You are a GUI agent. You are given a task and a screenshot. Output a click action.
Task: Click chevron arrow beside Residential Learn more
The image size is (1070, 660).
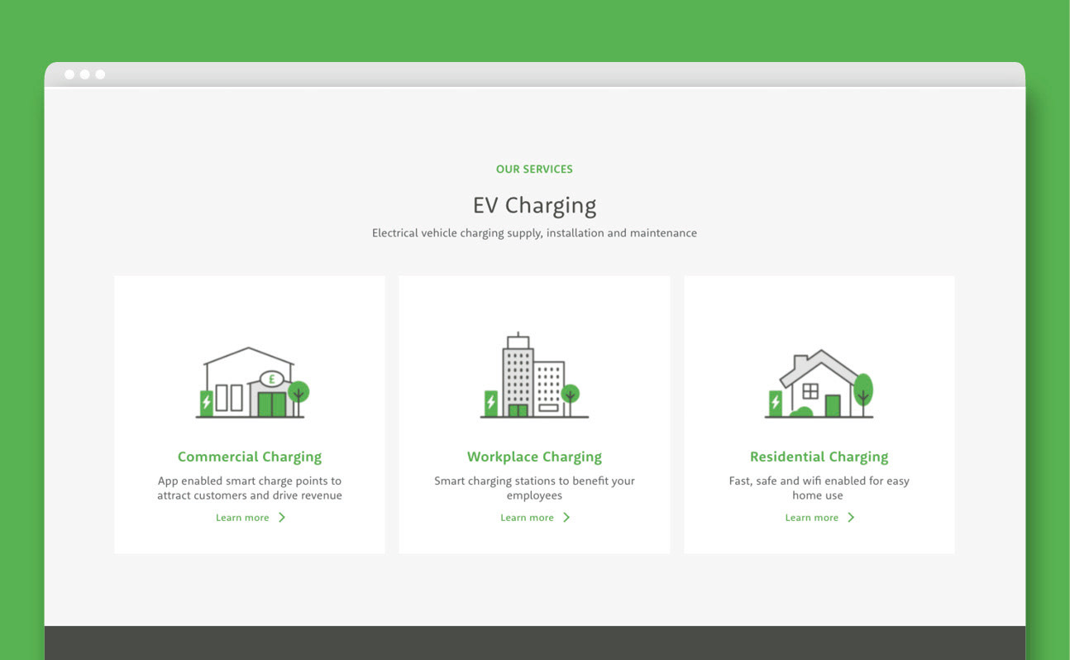(851, 518)
